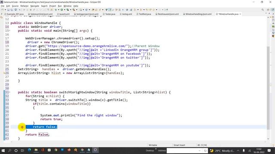This screenshot has width=275, height=154.
Task: Open the Navigate menu
Action: [x=35, y=6]
